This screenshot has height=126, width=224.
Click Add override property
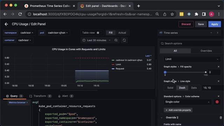[178, 110]
